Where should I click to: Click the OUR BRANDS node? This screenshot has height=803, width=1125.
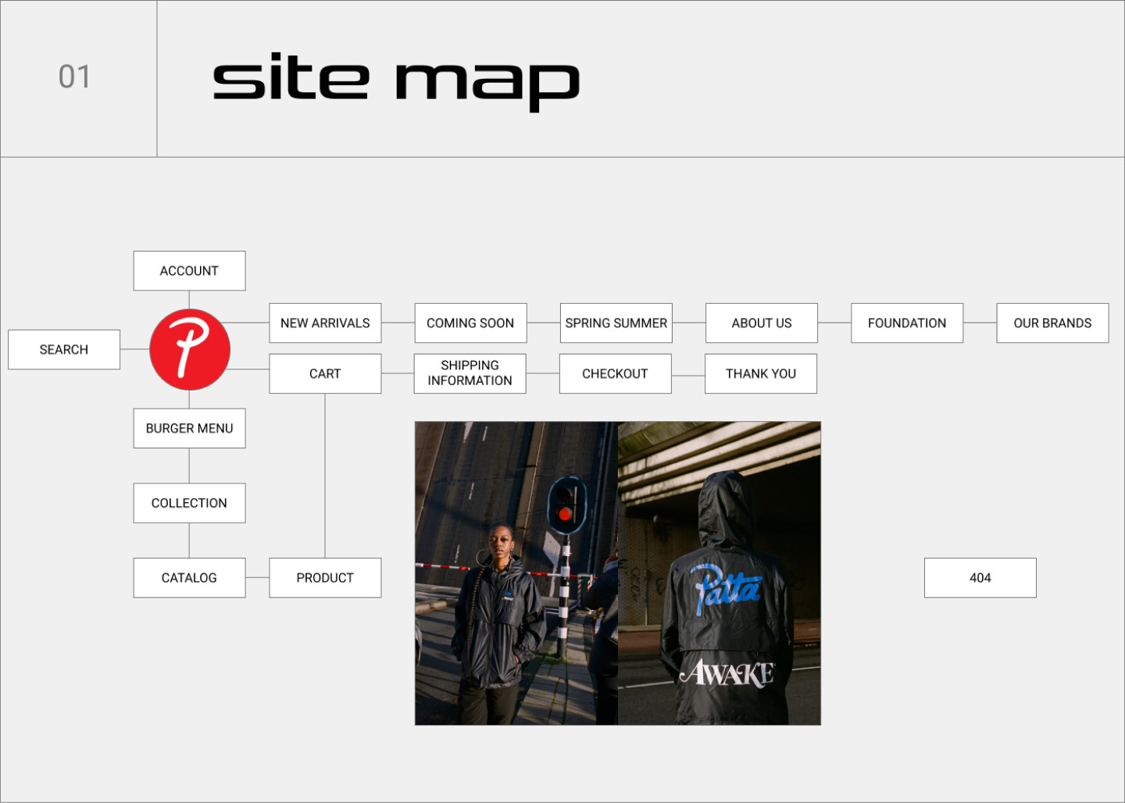pyautogui.click(x=1052, y=323)
